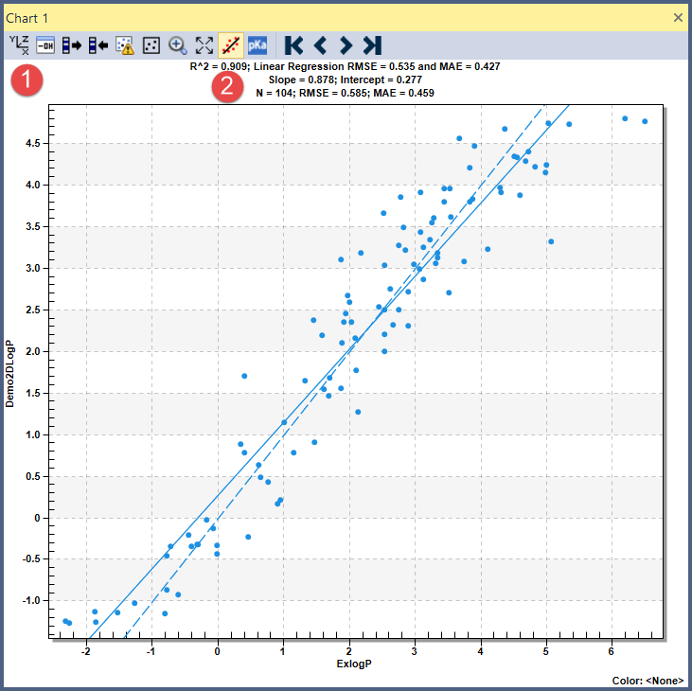Click the Slope = 0.878; Intercept text
The height and width of the screenshot is (691, 692).
coord(346,80)
